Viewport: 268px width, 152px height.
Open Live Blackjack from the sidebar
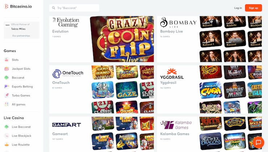(21, 136)
